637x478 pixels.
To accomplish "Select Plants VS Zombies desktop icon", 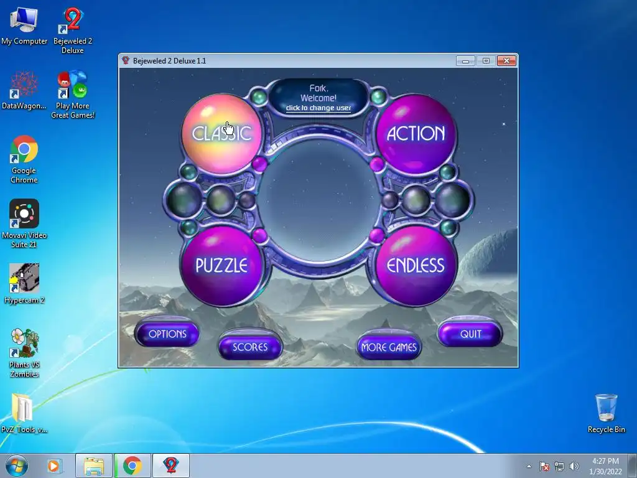I will coord(24,354).
